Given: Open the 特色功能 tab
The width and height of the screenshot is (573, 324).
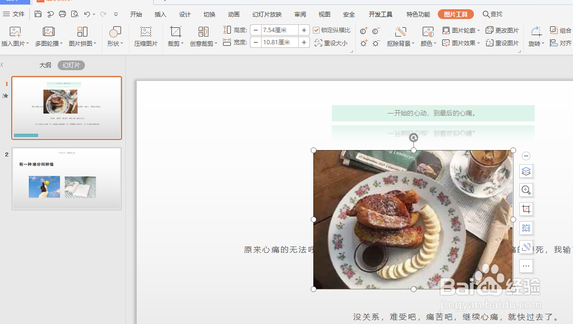Looking at the screenshot, I should [x=418, y=14].
